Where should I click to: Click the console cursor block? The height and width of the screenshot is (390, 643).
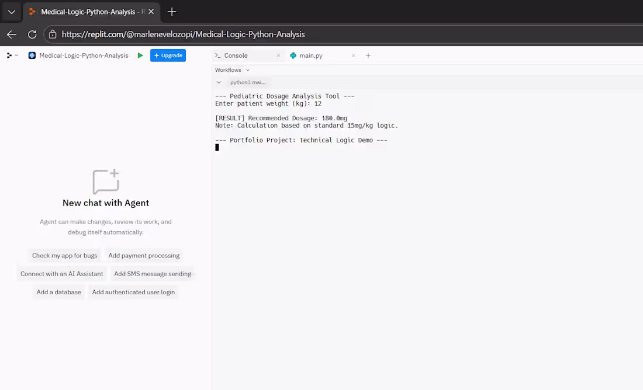(217, 148)
